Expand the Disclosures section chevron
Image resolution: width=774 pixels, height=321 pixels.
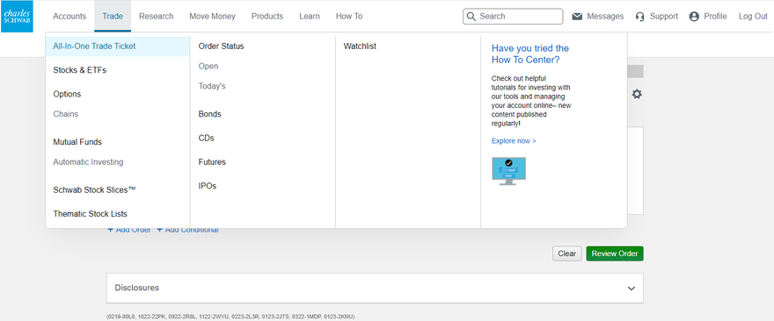632,289
